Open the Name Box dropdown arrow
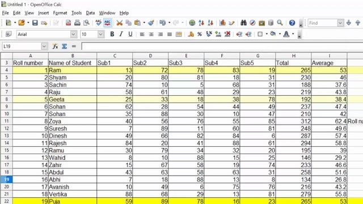 click(x=44, y=46)
